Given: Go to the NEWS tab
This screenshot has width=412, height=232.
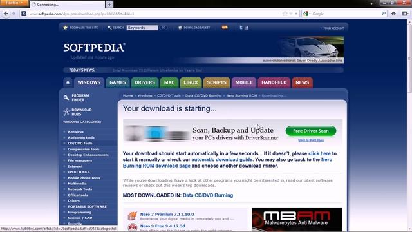Looking at the screenshot, I should [x=302, y=82].
